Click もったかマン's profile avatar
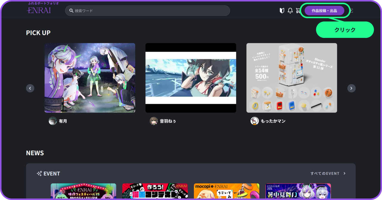The width and height of the screenshot is (382, 200). 255,121
